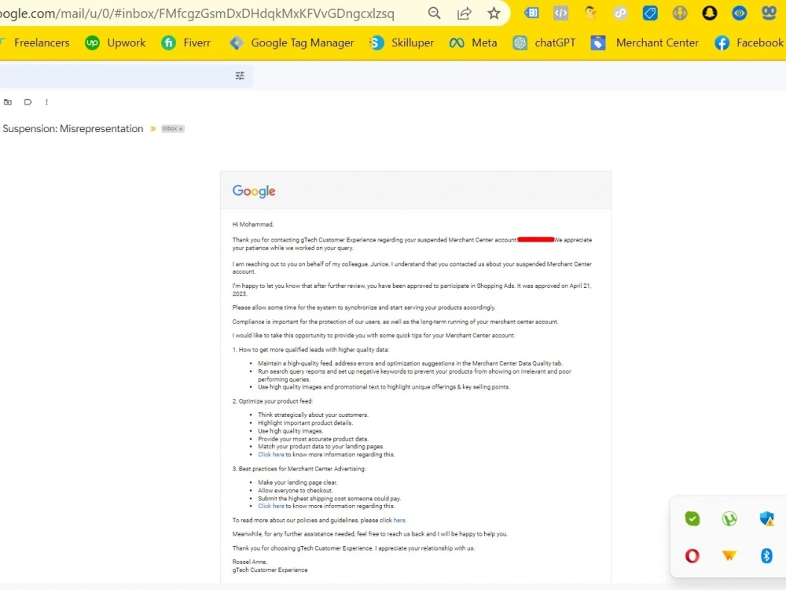Click the Gmail search input field

[116, 76]
